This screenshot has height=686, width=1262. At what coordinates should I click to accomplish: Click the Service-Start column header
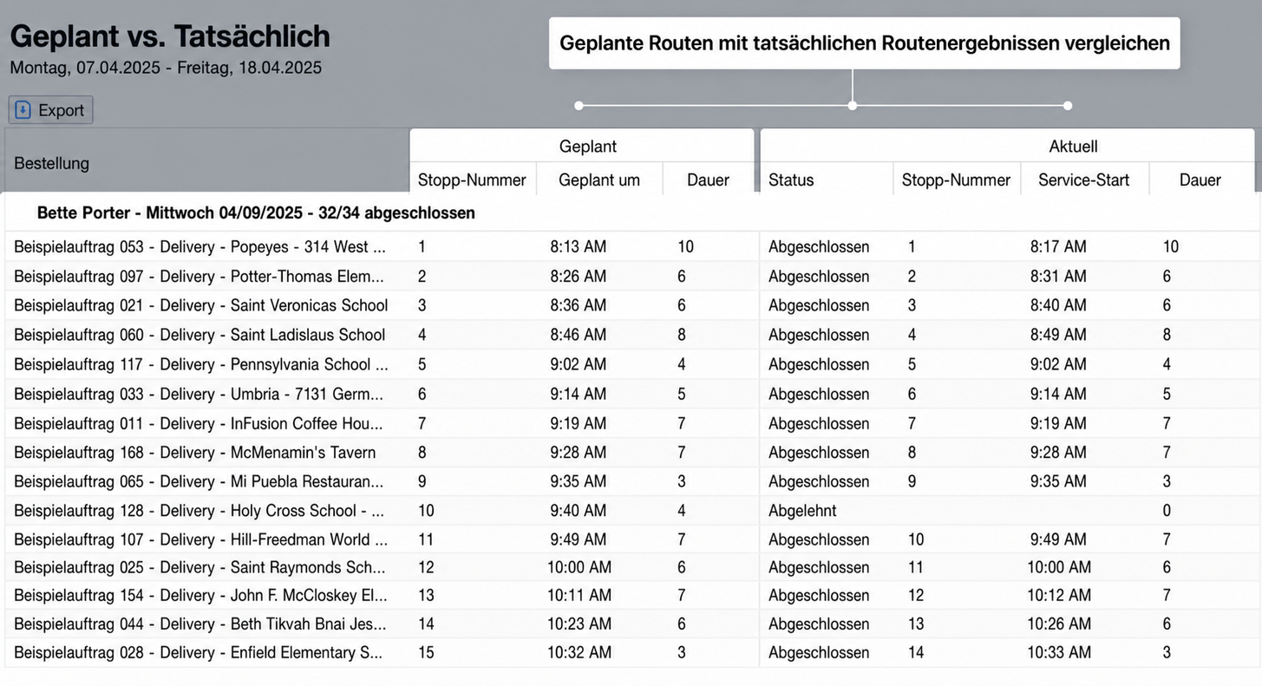1084,180
